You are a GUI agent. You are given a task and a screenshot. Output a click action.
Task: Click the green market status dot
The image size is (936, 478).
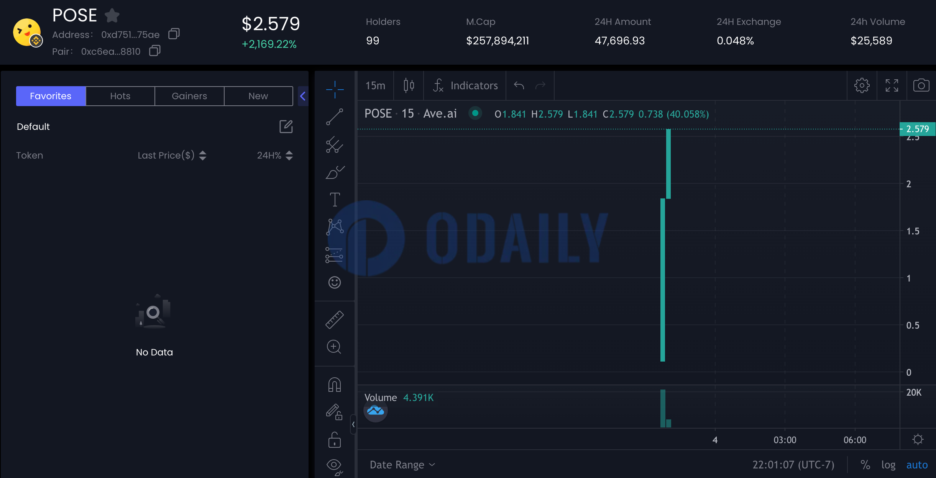pyautogui.click(x=475, y=113)
